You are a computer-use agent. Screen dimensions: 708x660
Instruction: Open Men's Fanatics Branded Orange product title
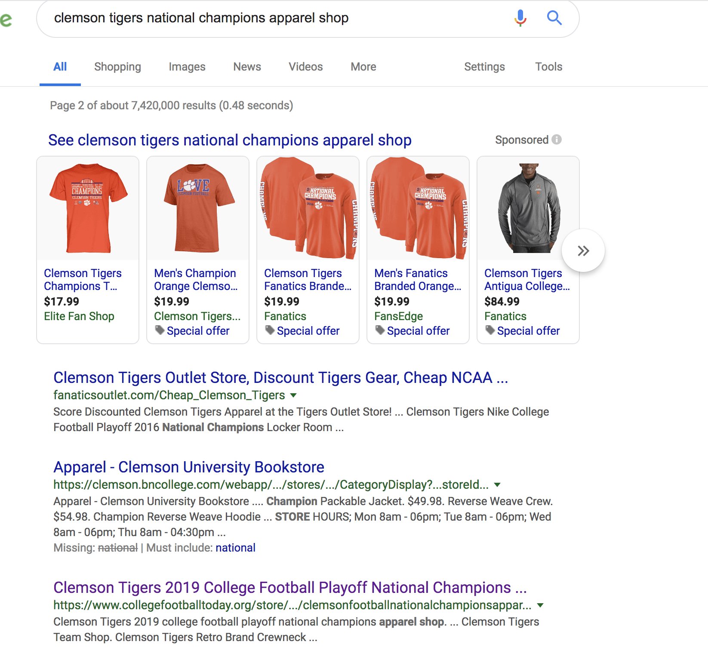tap(418, 280)
